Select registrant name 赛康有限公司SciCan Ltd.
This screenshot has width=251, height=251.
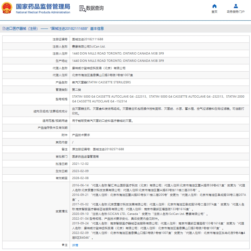pos(89,47)
